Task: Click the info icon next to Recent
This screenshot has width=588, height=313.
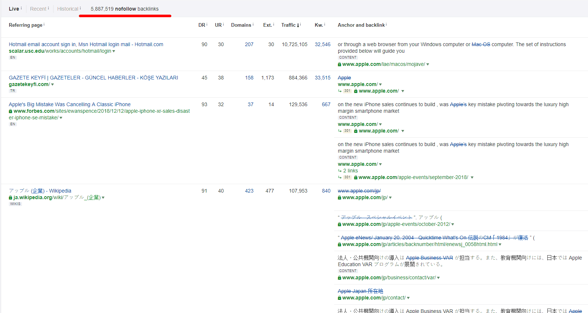Action: [48, 8]
